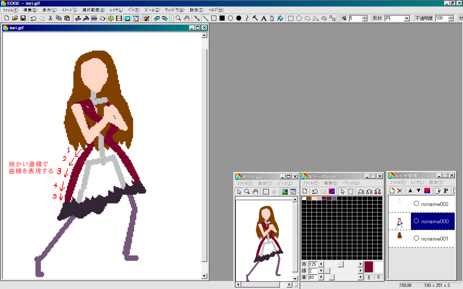The width and height of the screenshot is (463, 289).
Task: Toggle the grid display icon
Action: tap(146, 18)
